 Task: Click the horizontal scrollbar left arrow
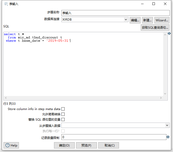coord(6,98)
